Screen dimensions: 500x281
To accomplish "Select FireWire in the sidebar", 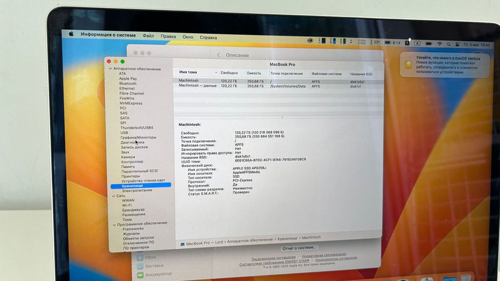I will pyautogui.click(x=127, y=98).
